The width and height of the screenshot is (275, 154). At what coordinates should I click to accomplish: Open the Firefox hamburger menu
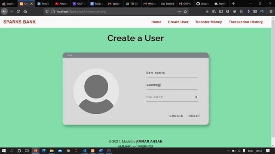click(271, 12)
